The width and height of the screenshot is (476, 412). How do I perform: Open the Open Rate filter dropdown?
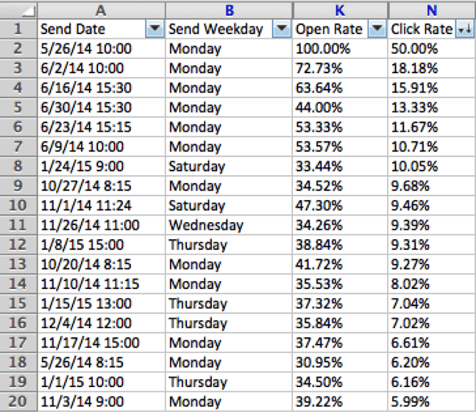click(378, 29)
